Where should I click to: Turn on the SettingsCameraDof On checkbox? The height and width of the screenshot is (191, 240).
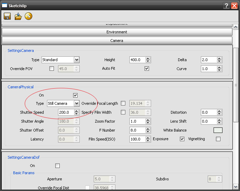tap(58, 166)
